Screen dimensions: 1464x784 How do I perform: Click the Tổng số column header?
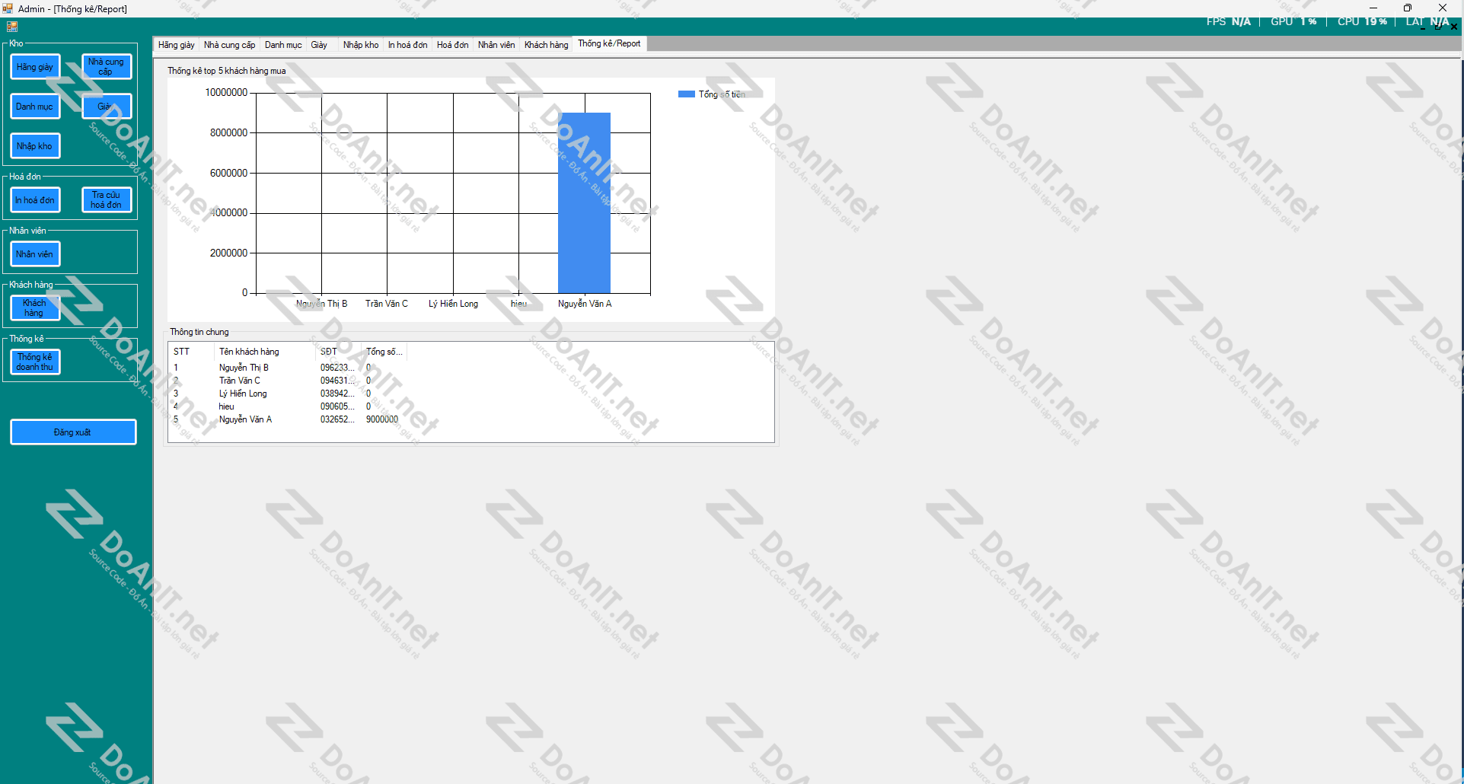384,352
